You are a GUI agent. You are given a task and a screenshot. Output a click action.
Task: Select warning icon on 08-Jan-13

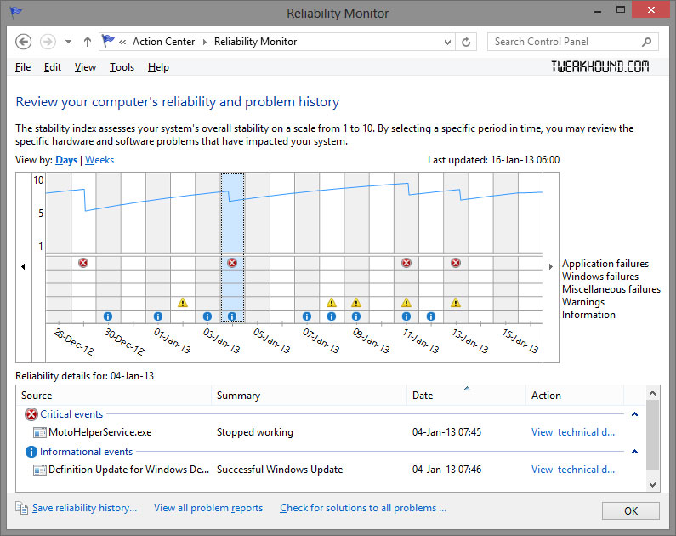[x=331, y=303]
